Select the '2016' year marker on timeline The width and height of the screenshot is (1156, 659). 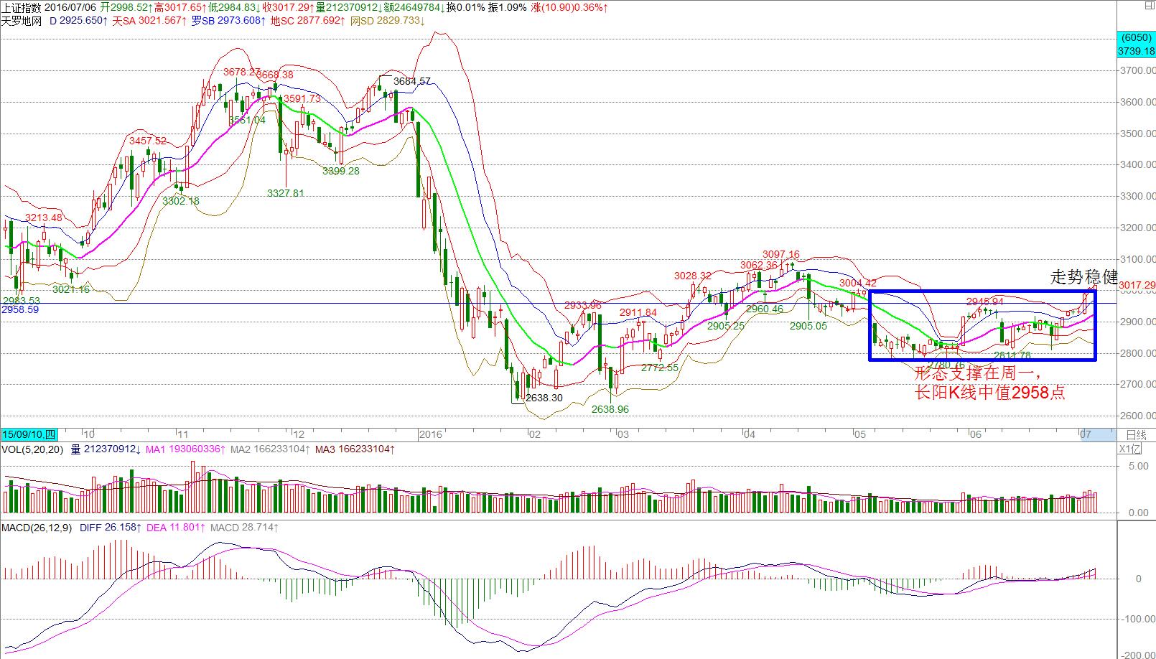point(431,434)
